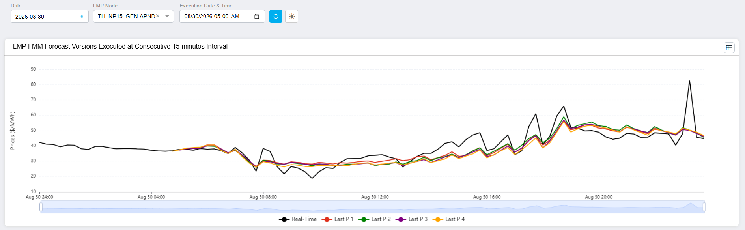The height and width of the screenshot is (230, 745).
Task: Click the Aug 30 16:00 axis label
Action: [487, 197]
